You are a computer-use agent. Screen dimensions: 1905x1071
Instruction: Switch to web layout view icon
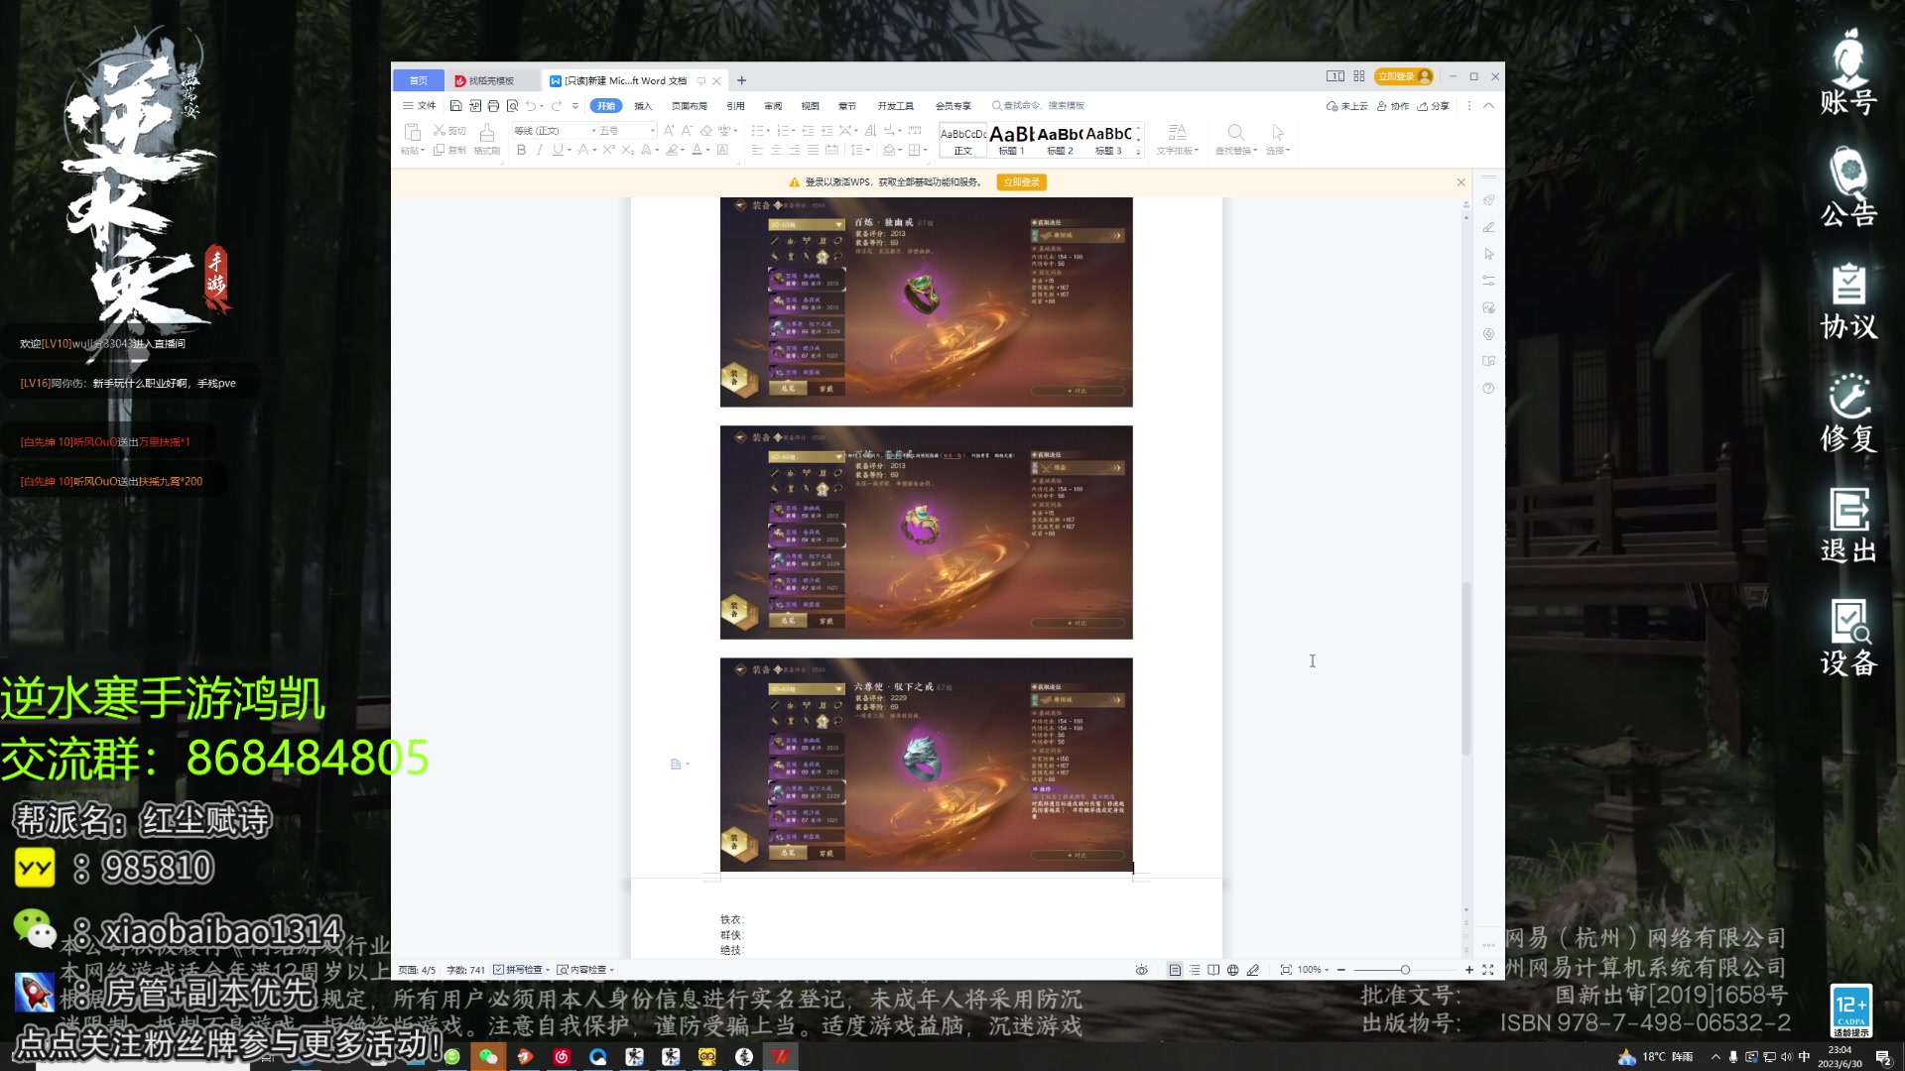click(x=1232, y=970)
